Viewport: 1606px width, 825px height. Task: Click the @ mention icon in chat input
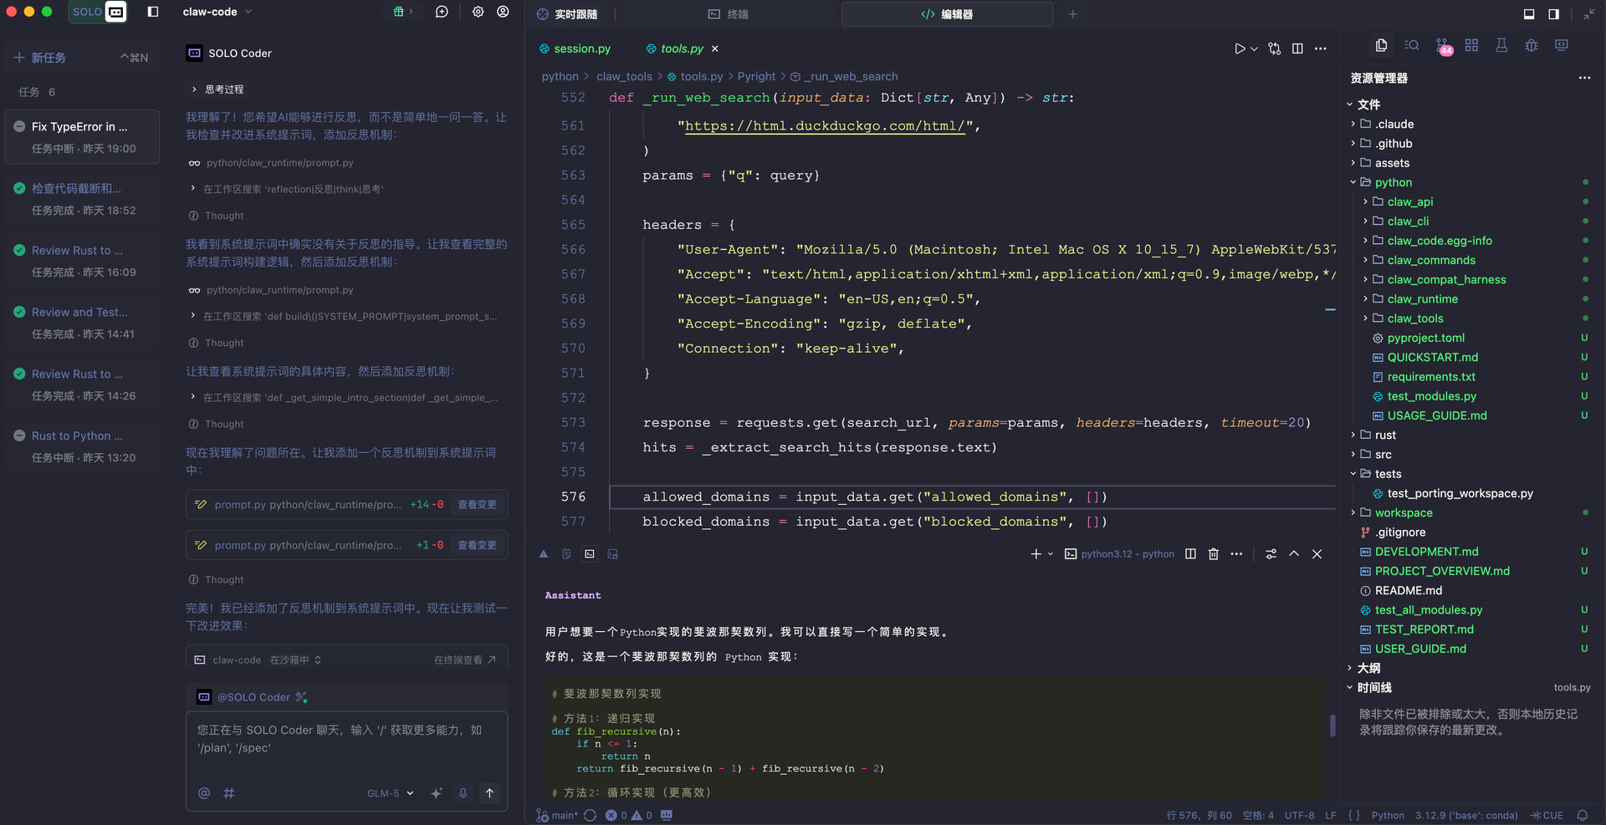tap(204, 793)
